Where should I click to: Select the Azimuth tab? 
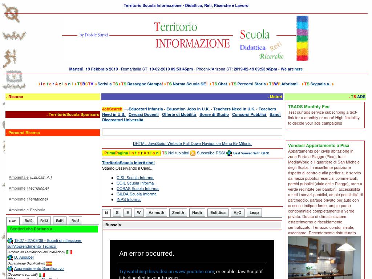(156, 213)
